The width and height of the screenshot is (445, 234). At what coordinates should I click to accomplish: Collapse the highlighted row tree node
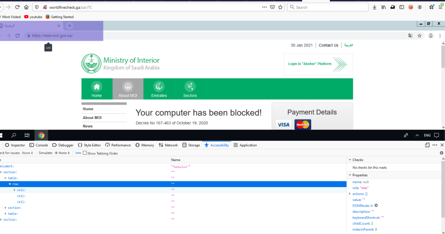[10, 184]
